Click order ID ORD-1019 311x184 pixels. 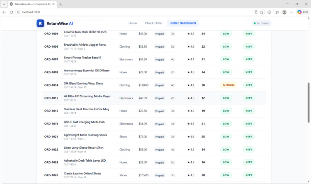[x=51, y=124]
